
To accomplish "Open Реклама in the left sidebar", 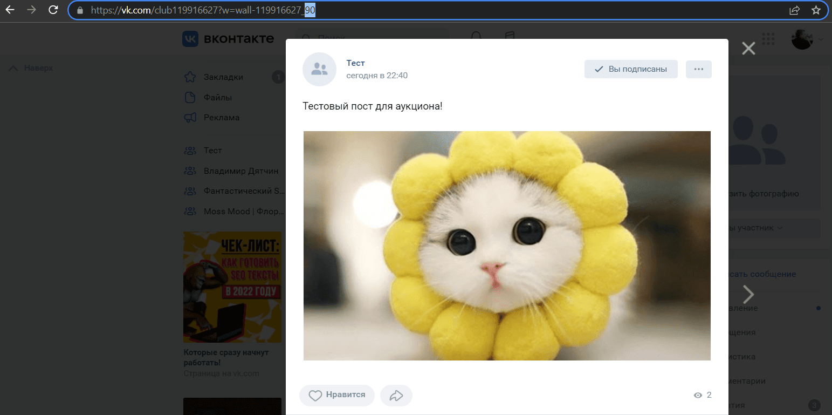I will click(221, 118).
